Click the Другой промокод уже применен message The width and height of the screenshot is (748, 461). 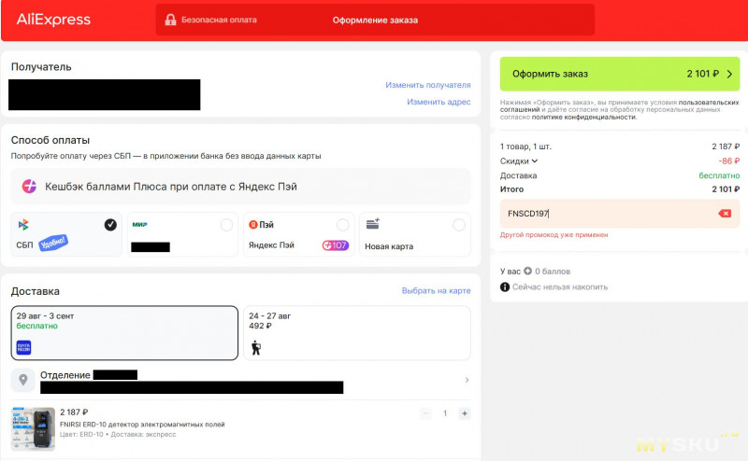(554, 235)
